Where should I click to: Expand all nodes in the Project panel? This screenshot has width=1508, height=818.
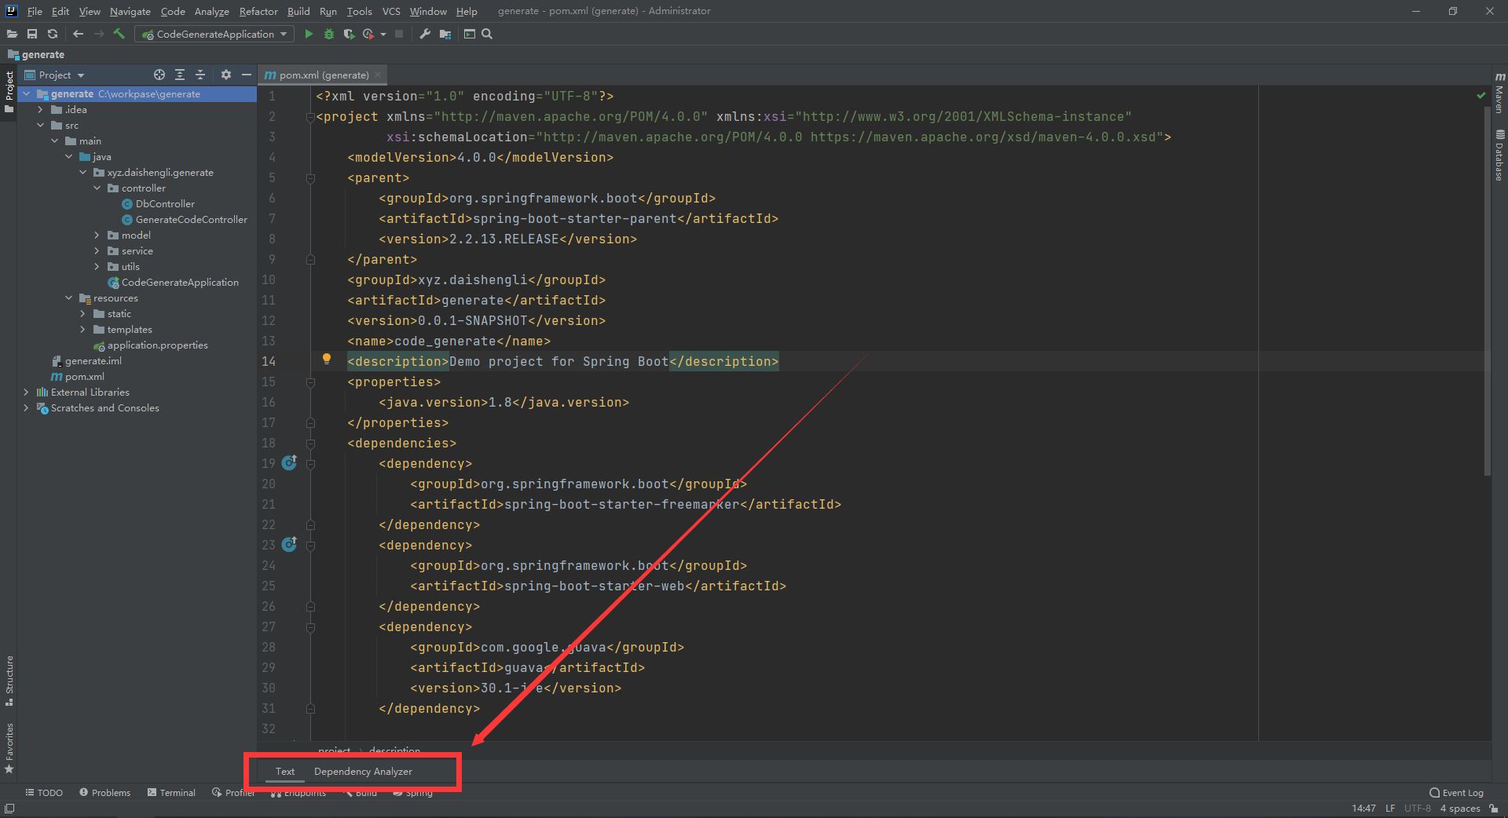point(180,75)
